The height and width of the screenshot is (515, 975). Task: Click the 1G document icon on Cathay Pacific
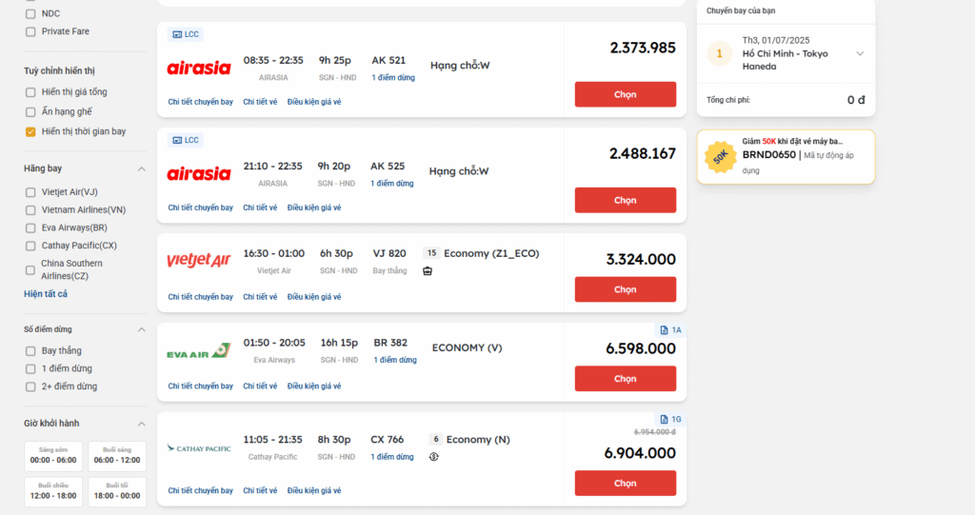pos(670,420)
